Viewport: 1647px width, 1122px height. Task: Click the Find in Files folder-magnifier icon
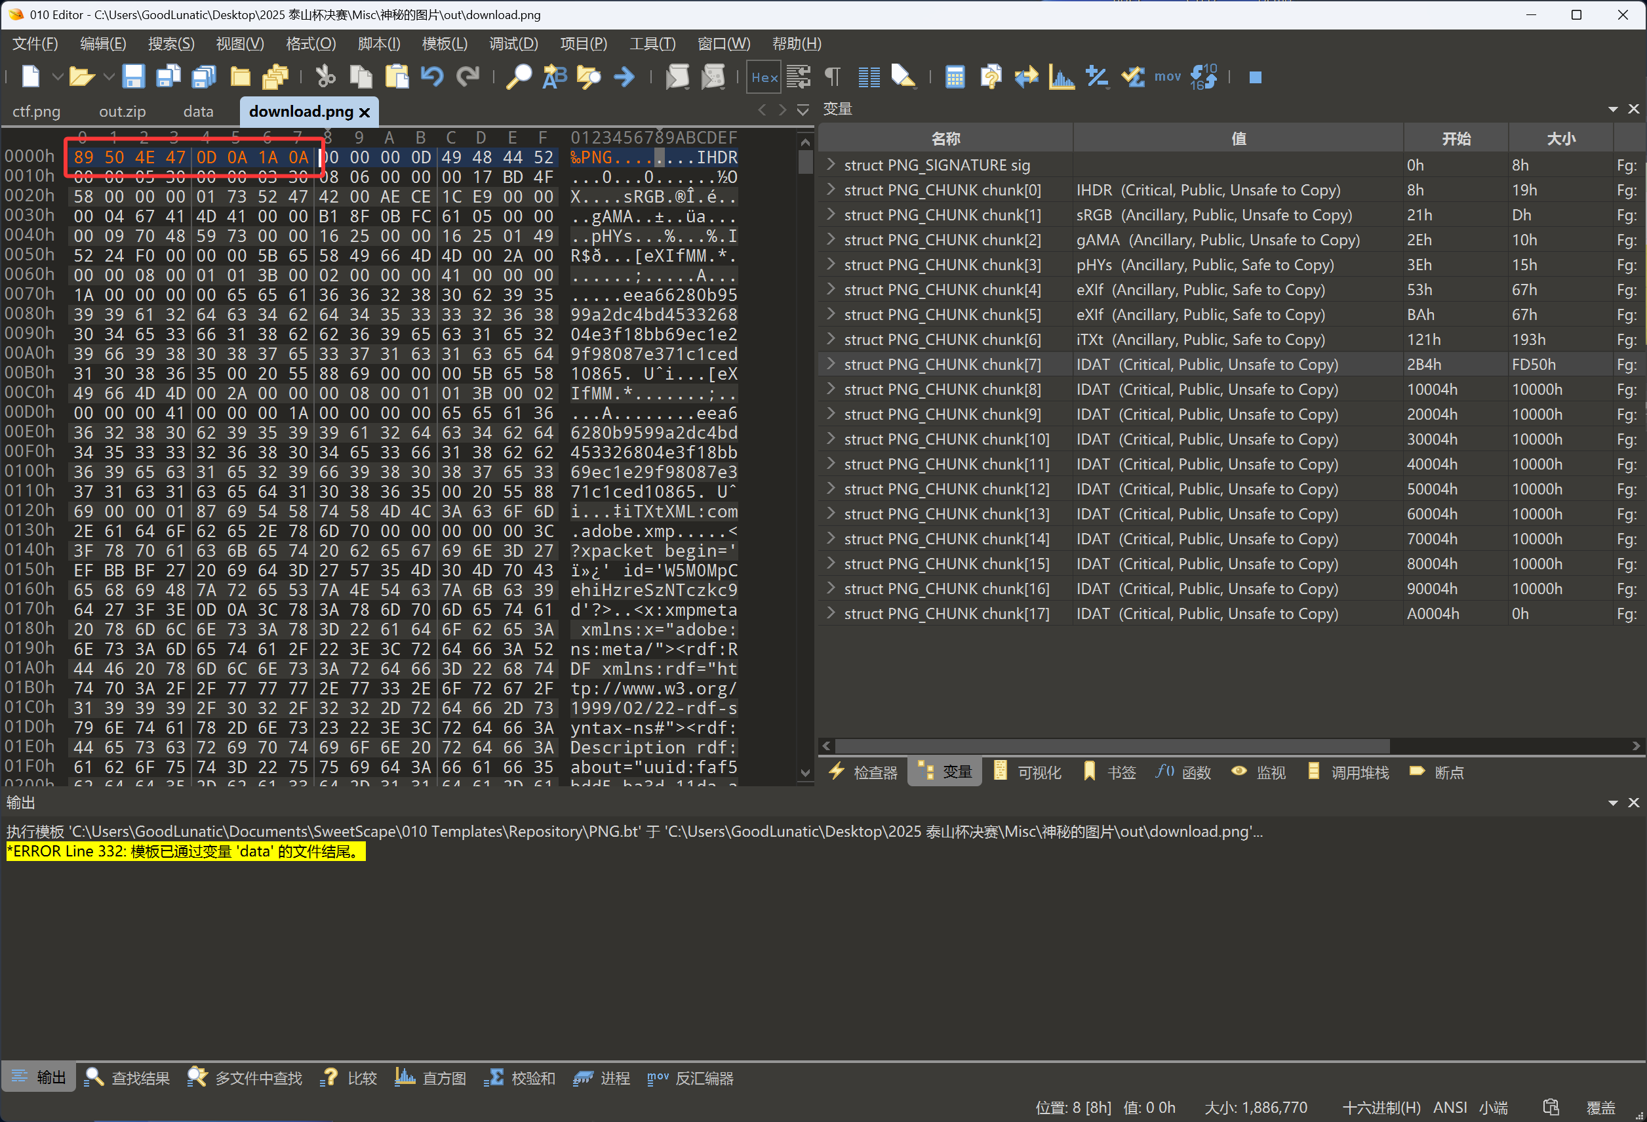[x=589, y=76]
